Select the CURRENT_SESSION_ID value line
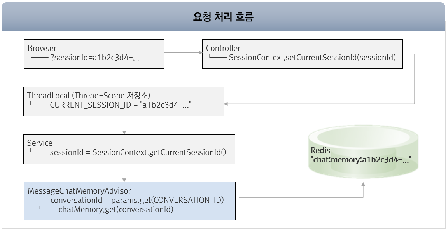This screenshot has height=232, width=448. click(x=121, y=105)
